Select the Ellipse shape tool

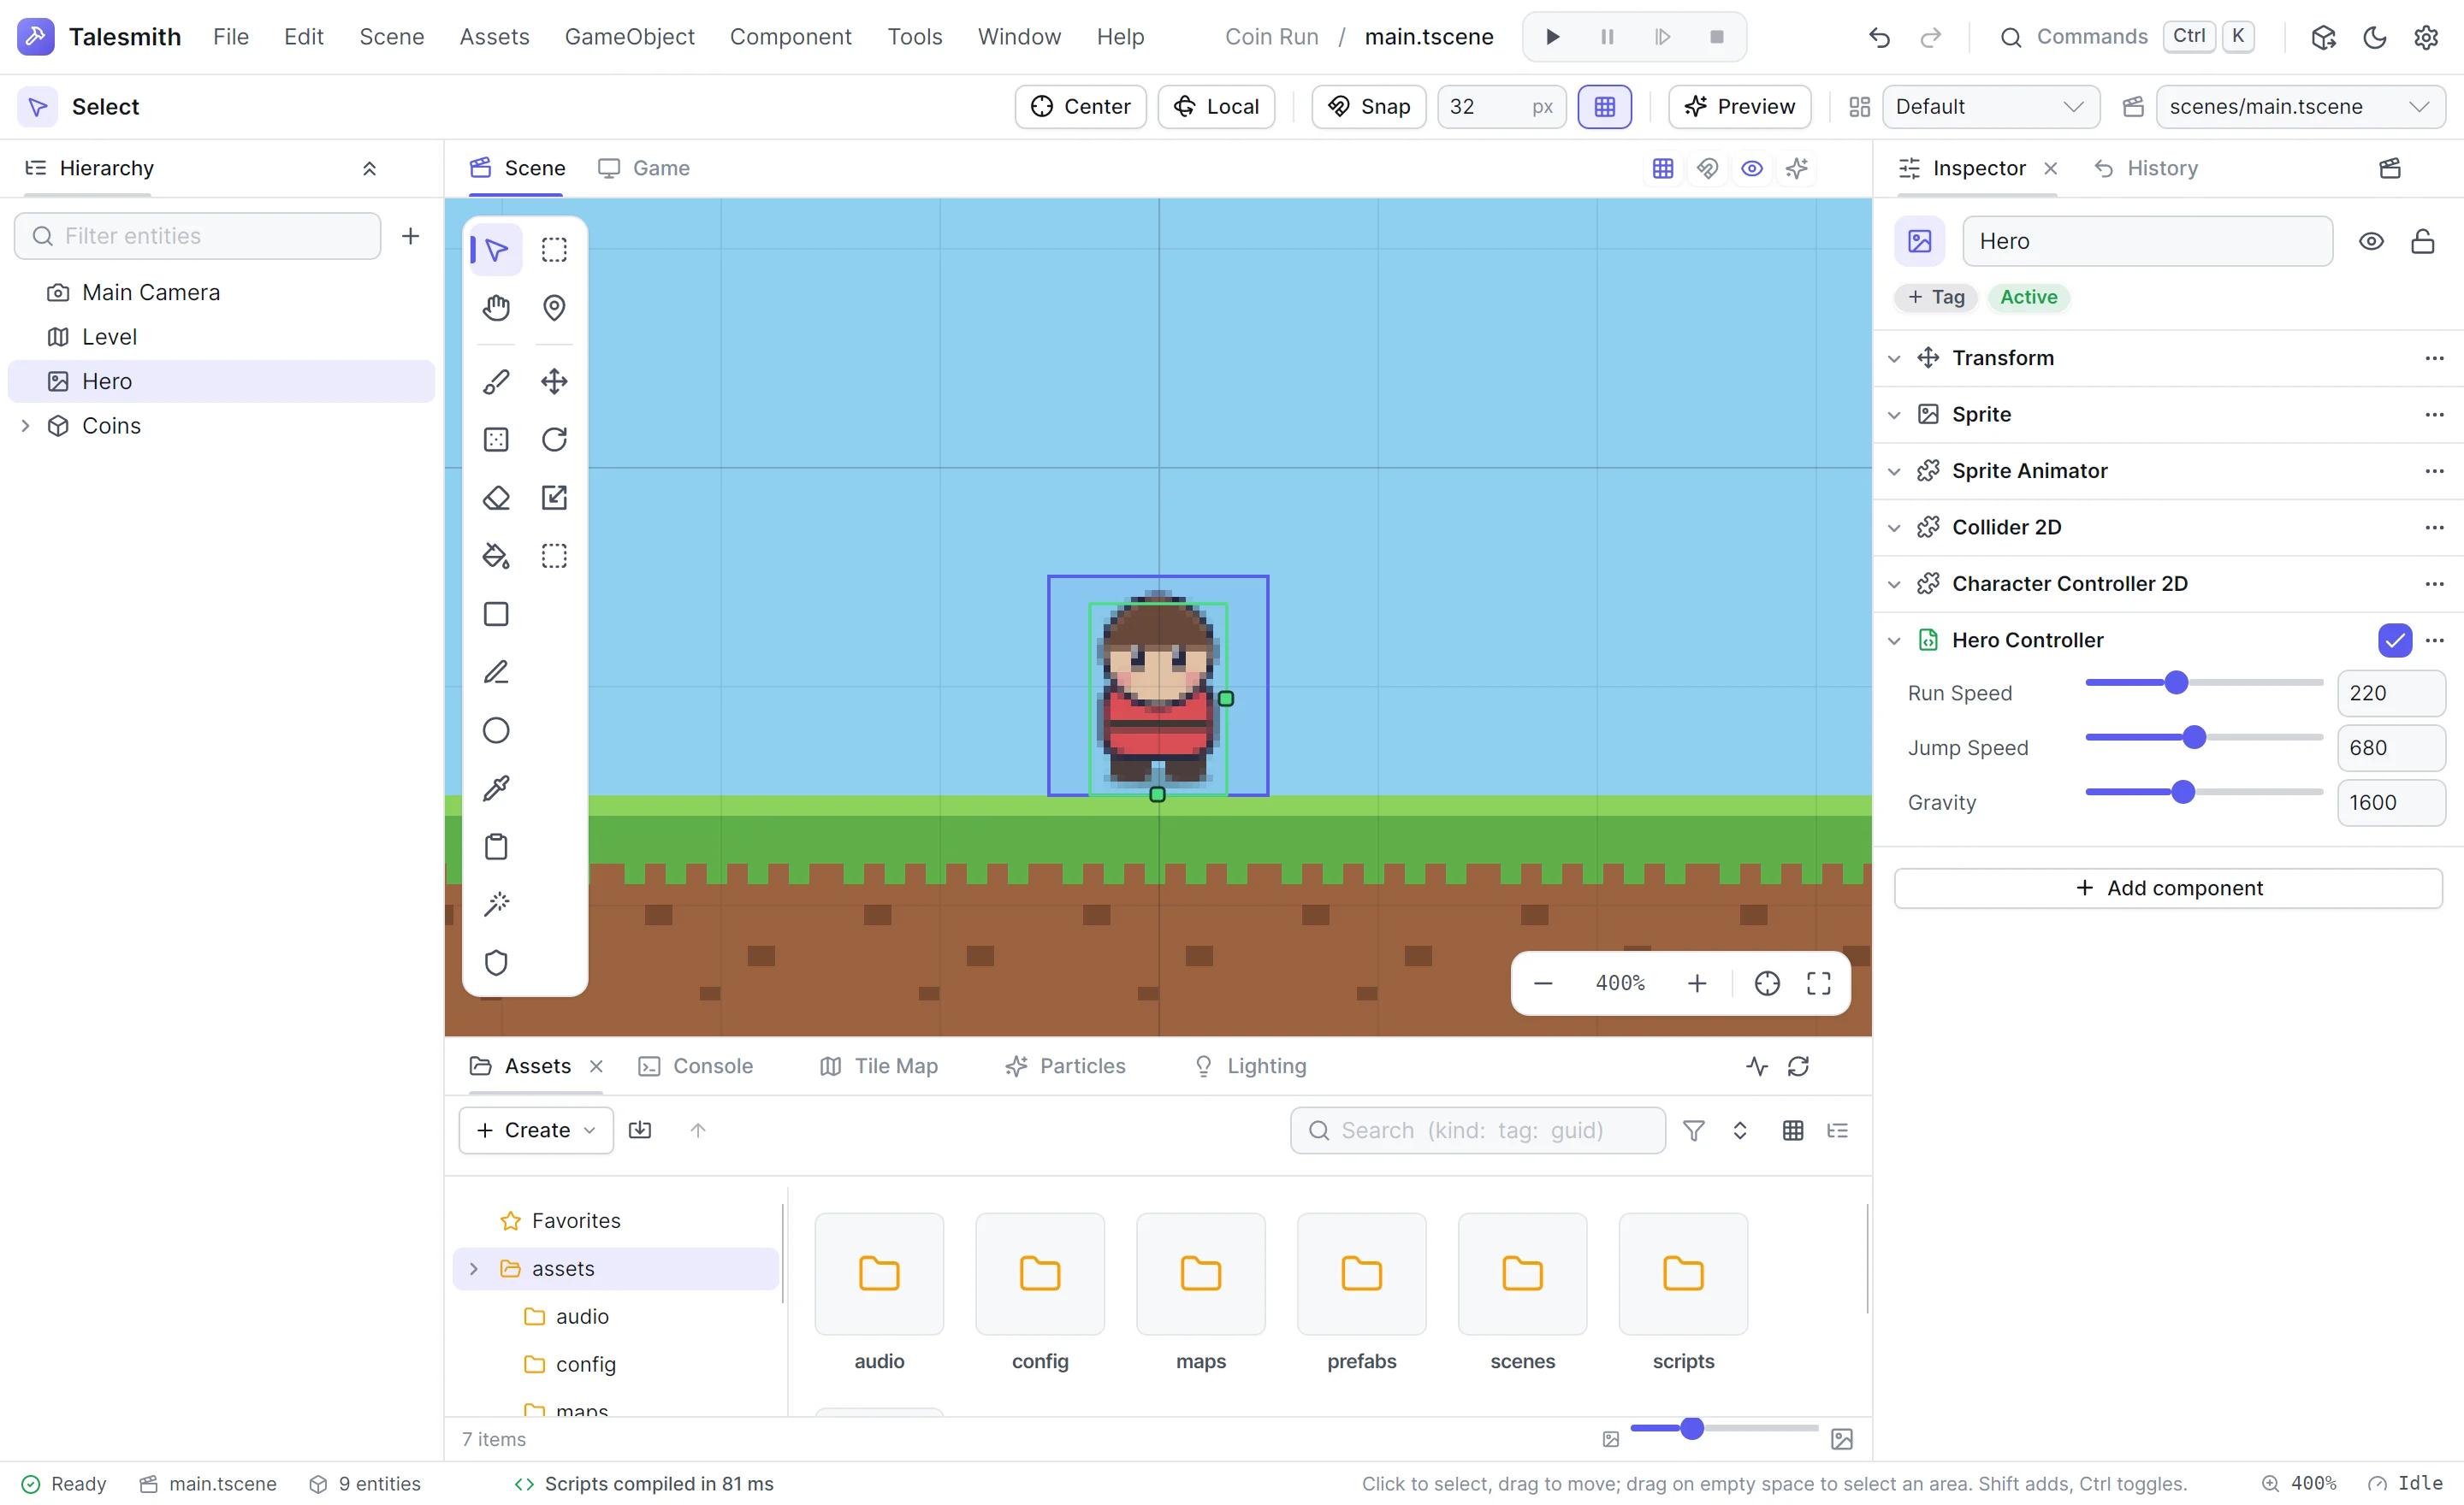(496, 730)
